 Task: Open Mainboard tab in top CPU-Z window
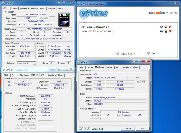[24, 9]
